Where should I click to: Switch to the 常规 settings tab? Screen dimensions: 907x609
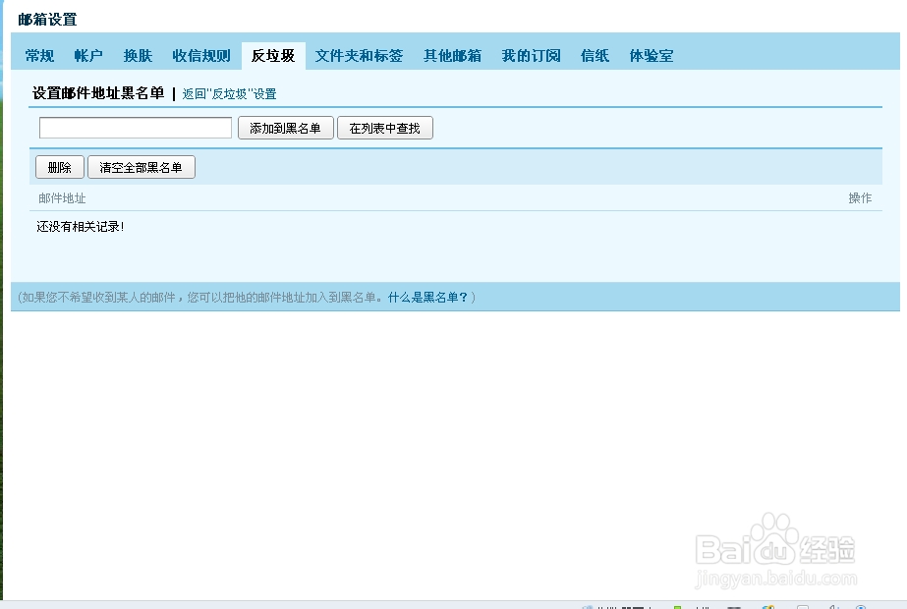(x=39, y=56)
